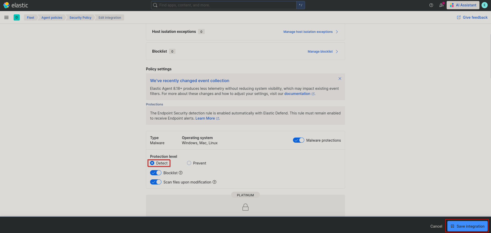Screen dimensions: 491x233
Task: Open the newsfeed notifications icon
Action: (x=441, y=5)
